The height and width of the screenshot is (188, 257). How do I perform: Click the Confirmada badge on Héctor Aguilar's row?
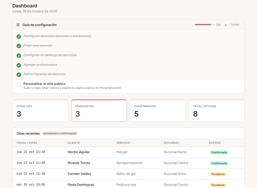pos(219,153)
